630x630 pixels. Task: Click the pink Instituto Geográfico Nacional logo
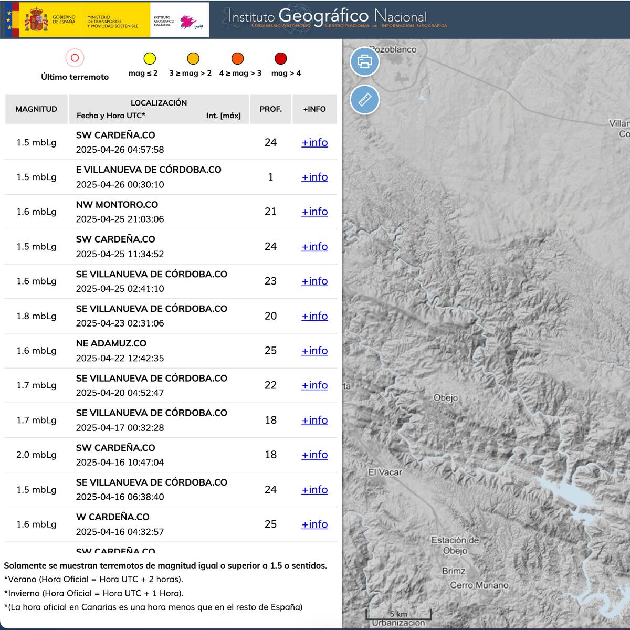click(187, 22)
